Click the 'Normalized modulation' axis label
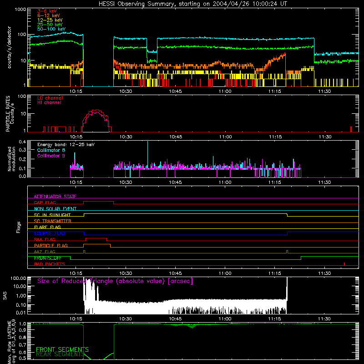Screen dimensions: 364x364 click(11, 159)
